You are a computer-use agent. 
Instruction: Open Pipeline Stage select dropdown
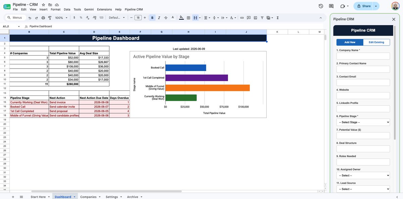click(363, 122)
